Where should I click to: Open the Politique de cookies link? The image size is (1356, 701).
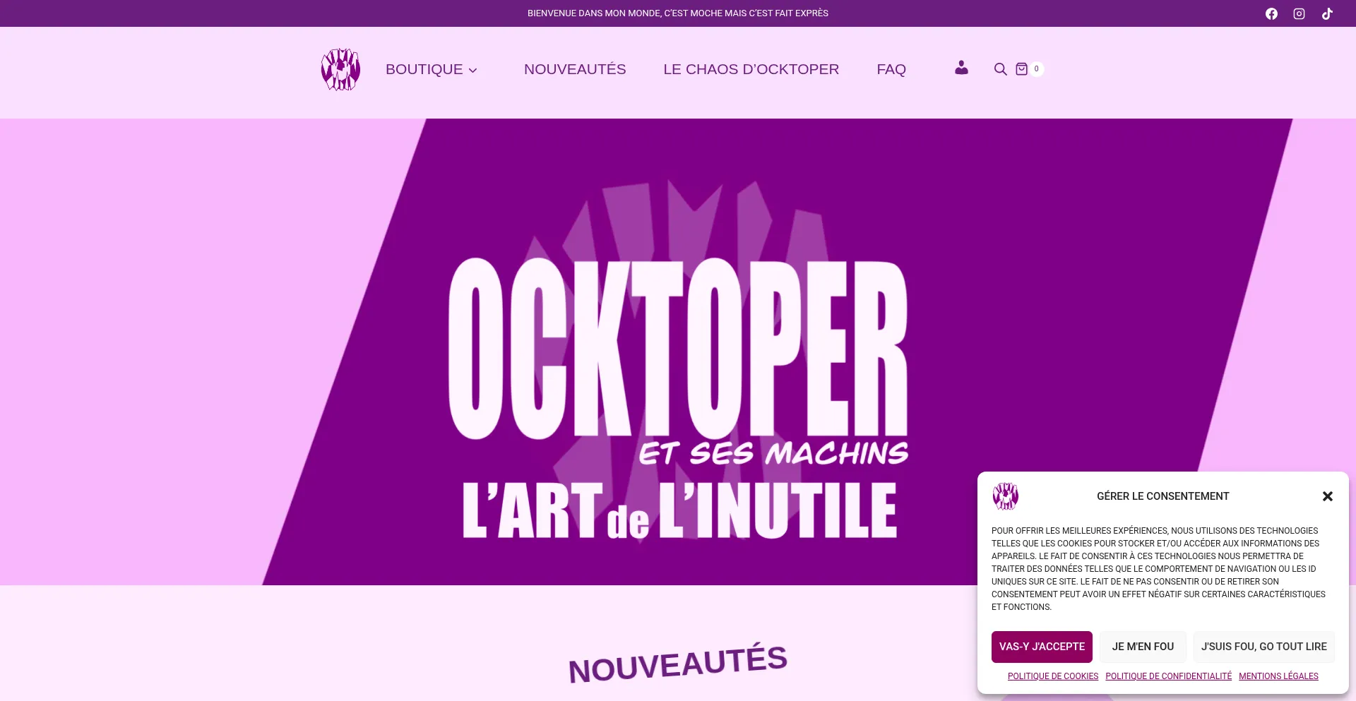click(1053, 676)
